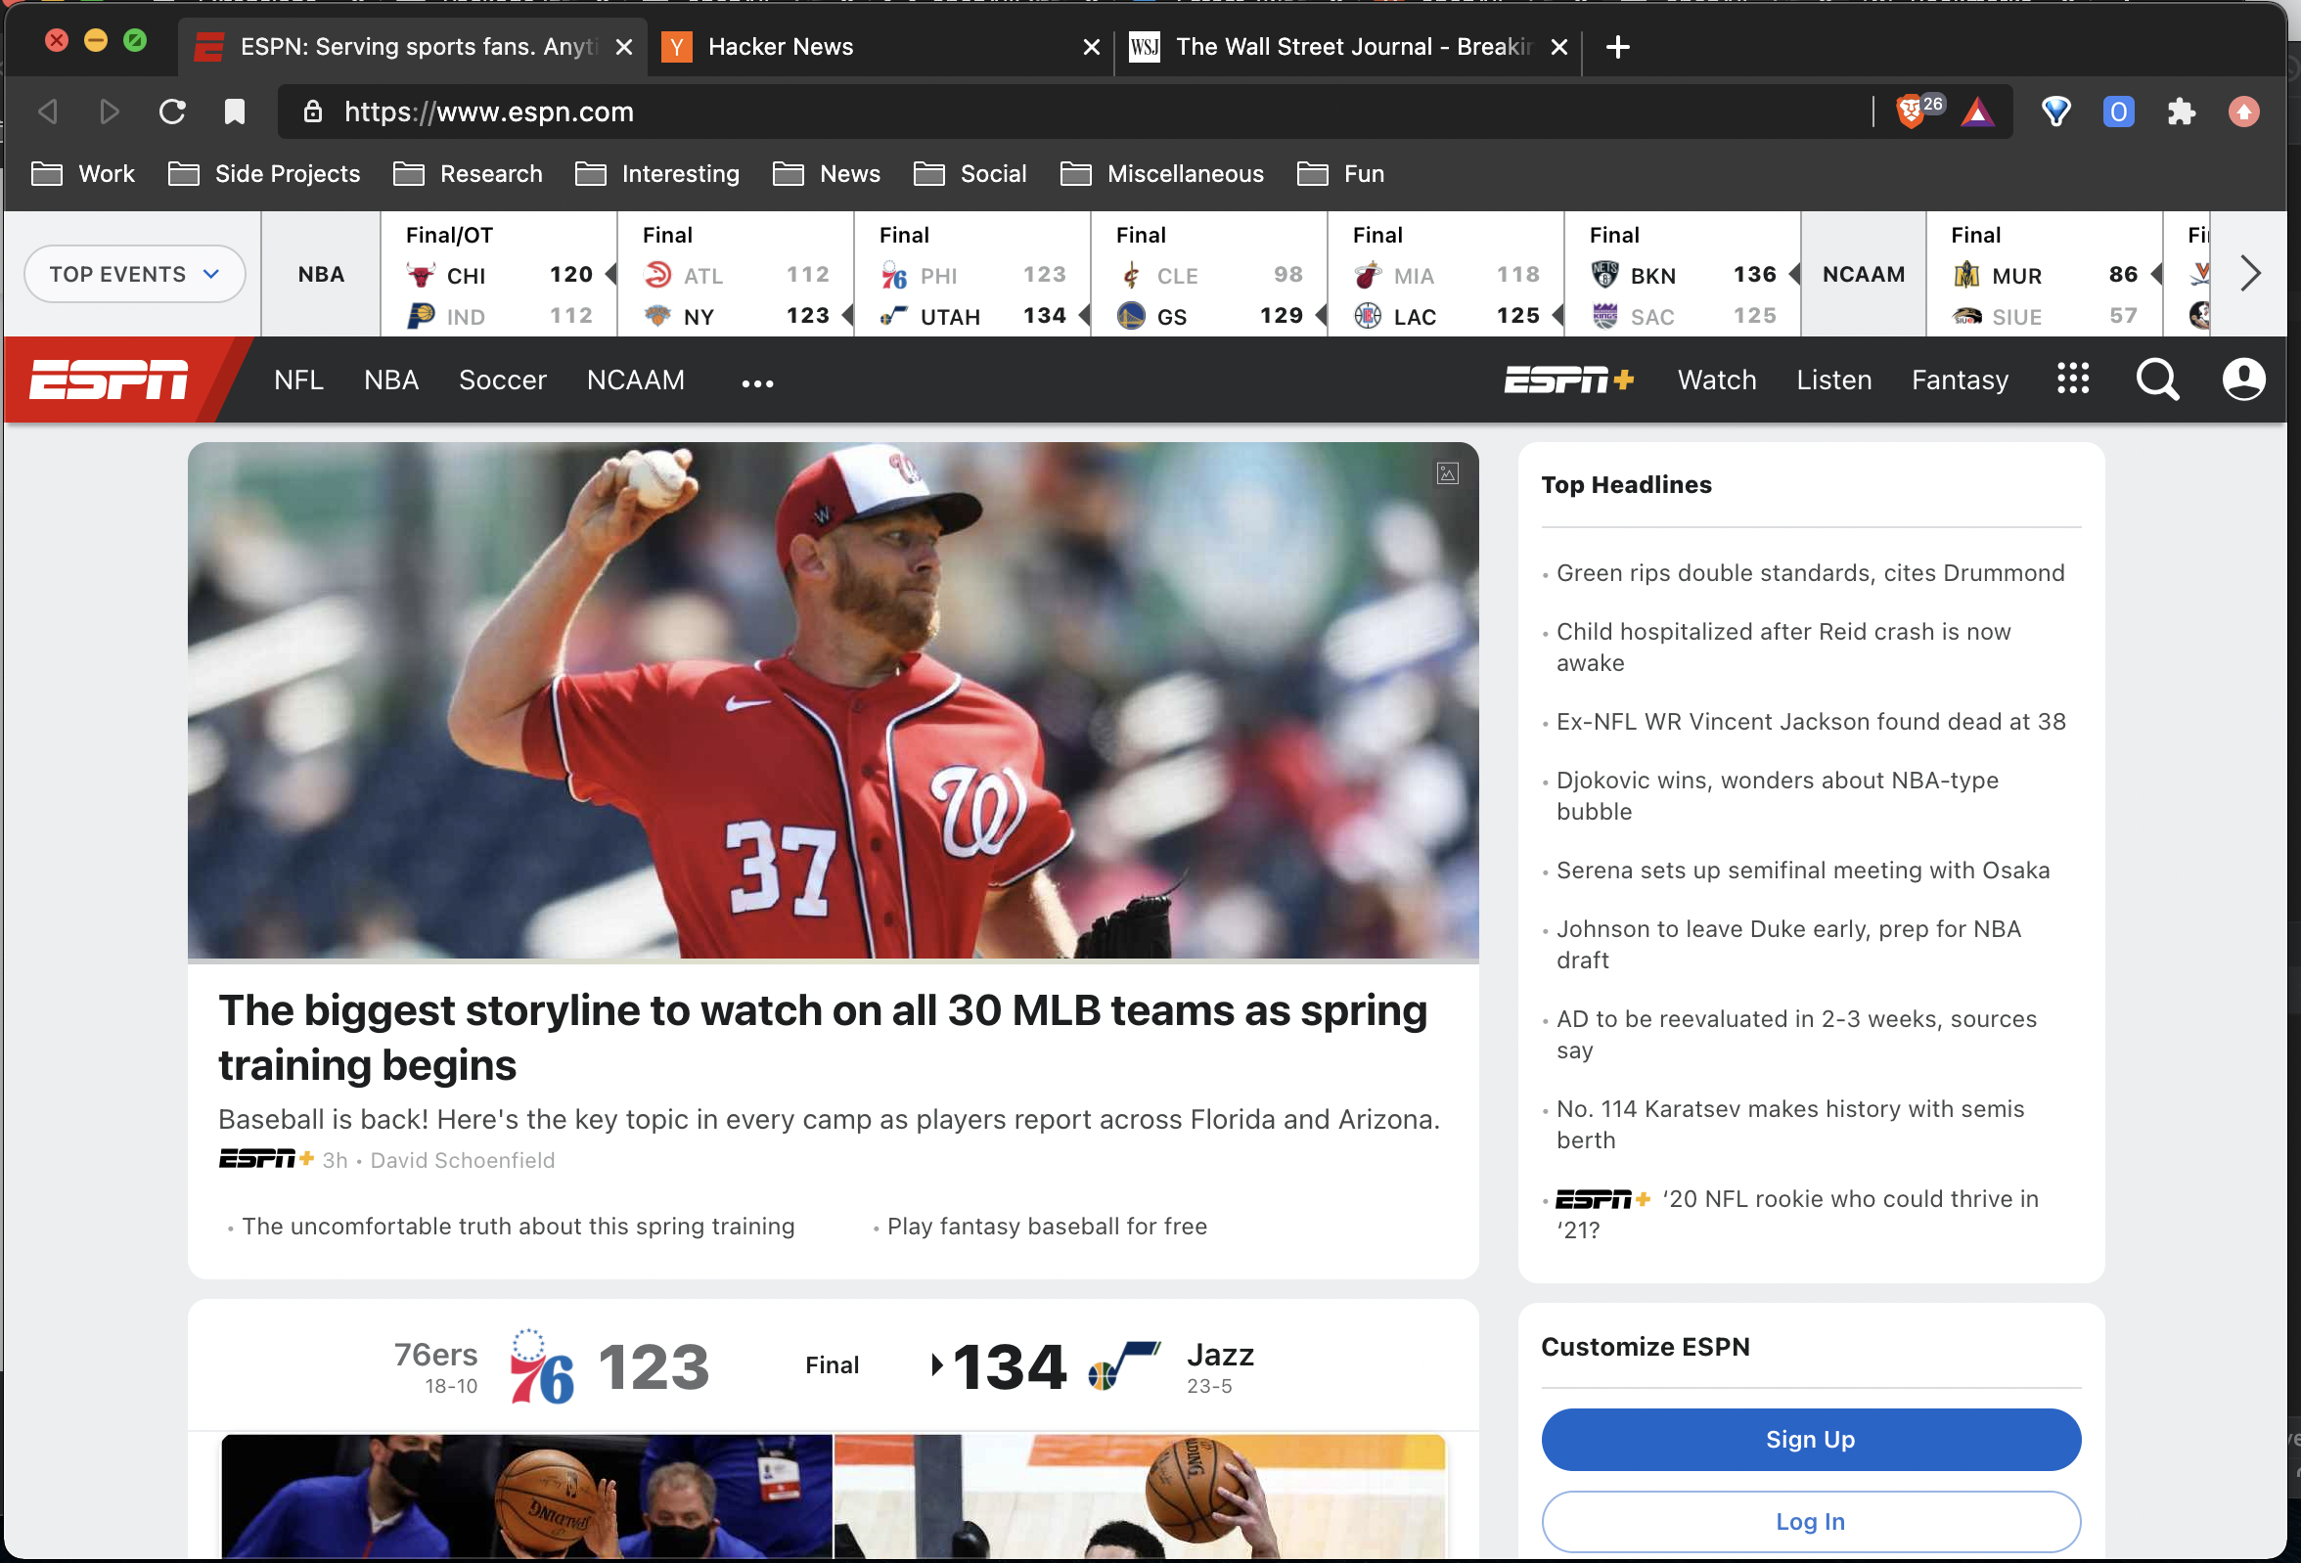The image size is (2301, 1563).
Task: Click the Brave Shields lion icon
Action: [x=1911, y=112]
